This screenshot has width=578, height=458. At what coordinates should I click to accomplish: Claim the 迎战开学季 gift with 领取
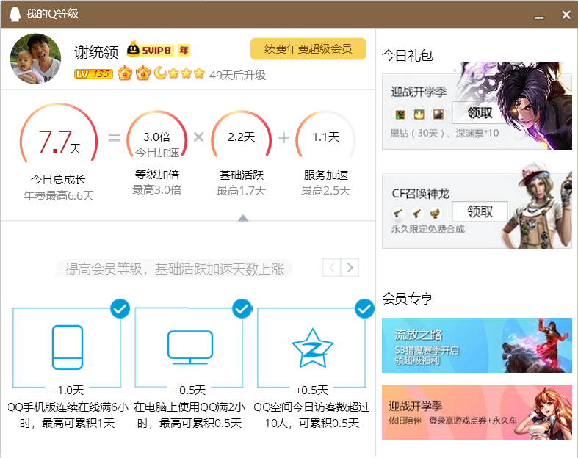point(480,112)
